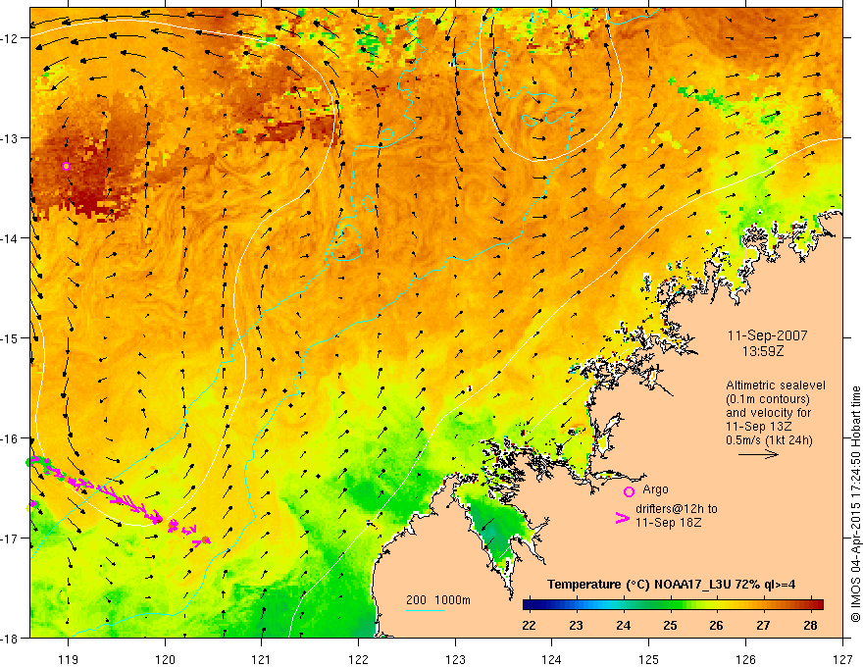Viewport: 863px width, 667px height.
Task: Click the latitude axis label -15
Action: pyautogui.click(x=11, y=337)
